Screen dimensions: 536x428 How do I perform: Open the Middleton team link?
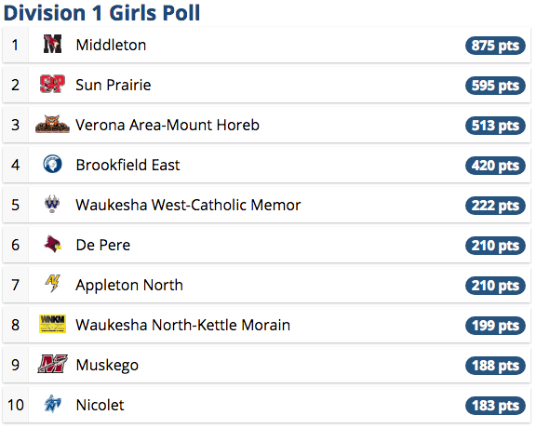111,45
